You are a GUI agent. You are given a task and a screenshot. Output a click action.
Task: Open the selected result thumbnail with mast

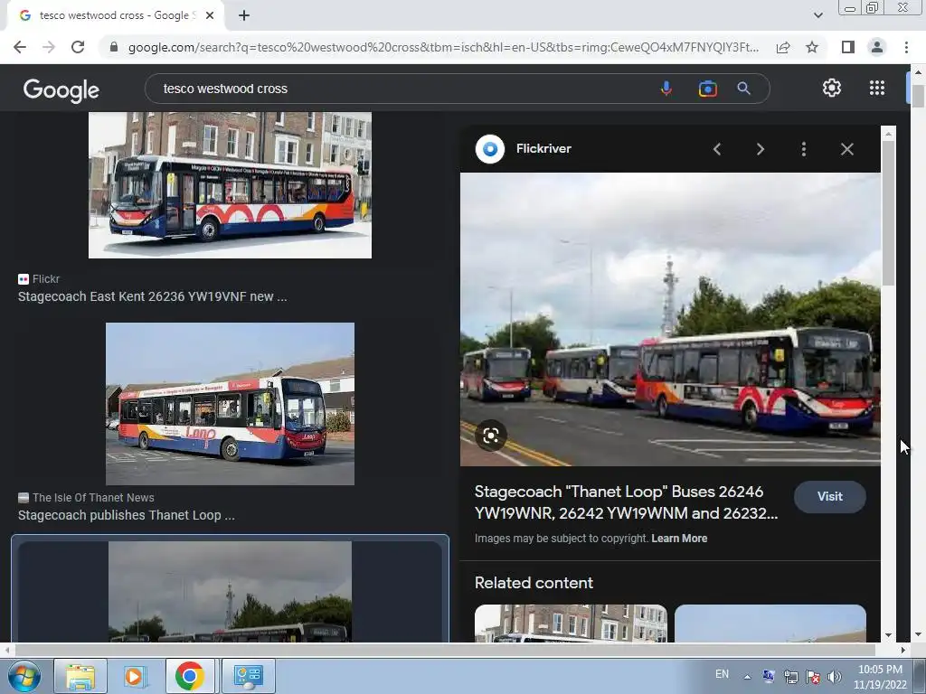click(x=230, y=591)
